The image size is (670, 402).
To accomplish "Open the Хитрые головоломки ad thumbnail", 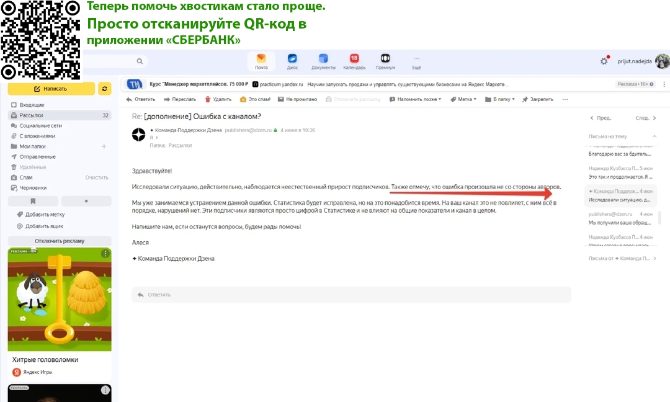I will tap(60, 300).
